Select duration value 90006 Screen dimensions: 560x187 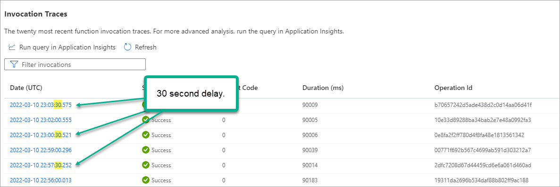tap(310, 135)
